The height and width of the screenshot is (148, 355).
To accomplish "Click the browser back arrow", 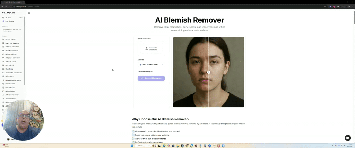I will click(x=2, y=7).
